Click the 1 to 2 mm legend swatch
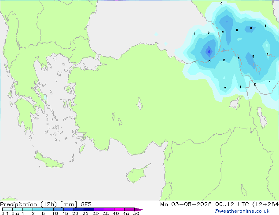 coord(28,209)
